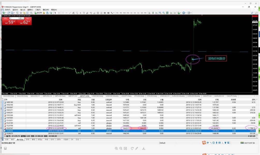Click the lot size 1.00 input field
The image size is (260, 155).
click(17, 18)
